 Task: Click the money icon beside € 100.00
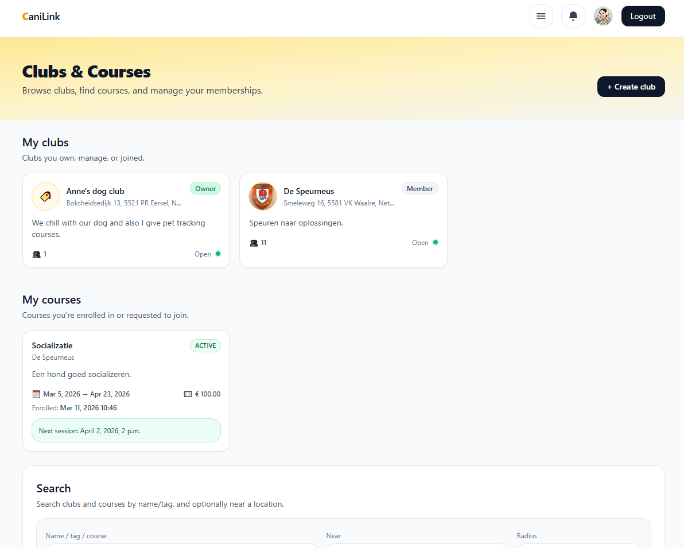(188, 394)
